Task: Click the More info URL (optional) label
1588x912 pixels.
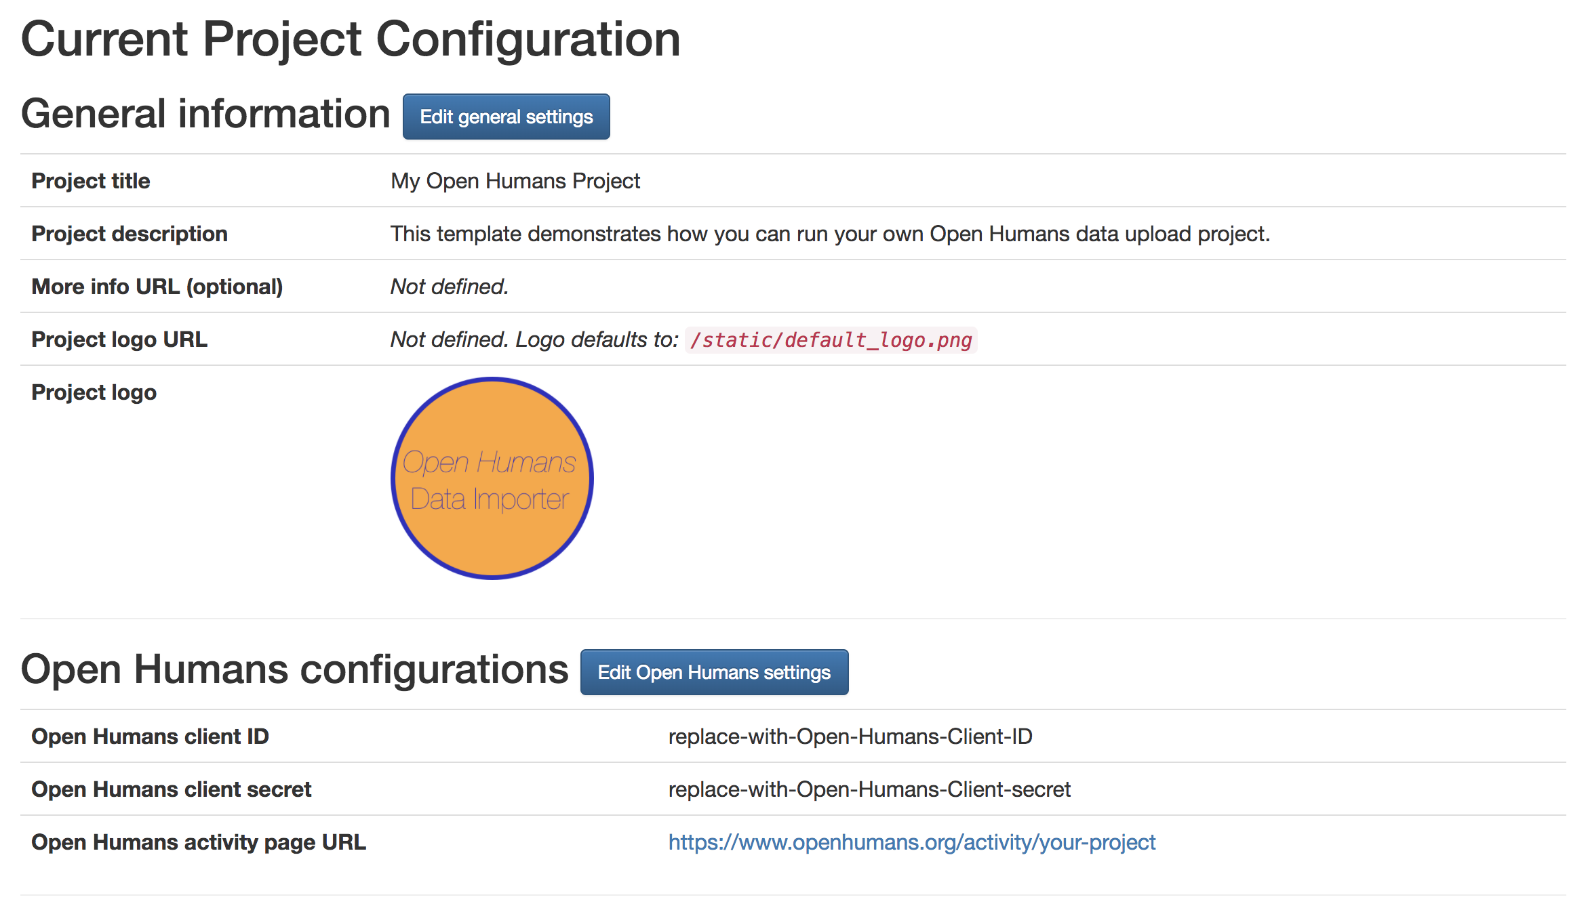Action: pyautogui.click(x=157, y=287)
